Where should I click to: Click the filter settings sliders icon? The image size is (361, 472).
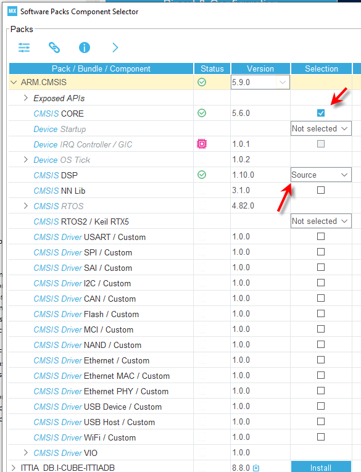point(24,48)
